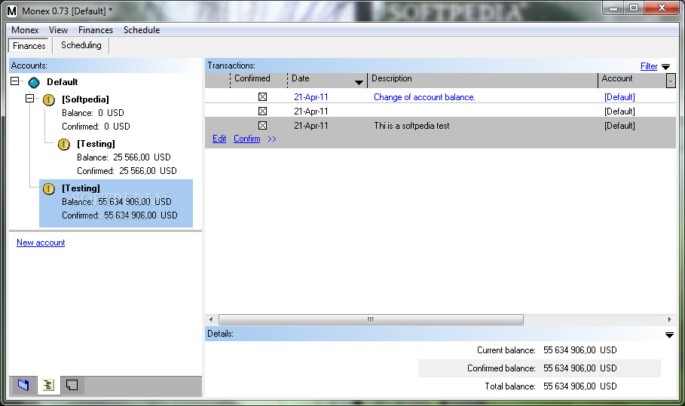Screen dimensions: 685x406
Task: Toggle Confirmed checkbox for softpedia test row
Action: click(x=262, y=126)
